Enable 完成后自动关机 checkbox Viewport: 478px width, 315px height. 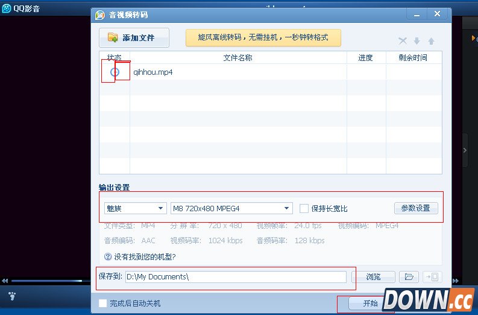click(x=102, y=303)
